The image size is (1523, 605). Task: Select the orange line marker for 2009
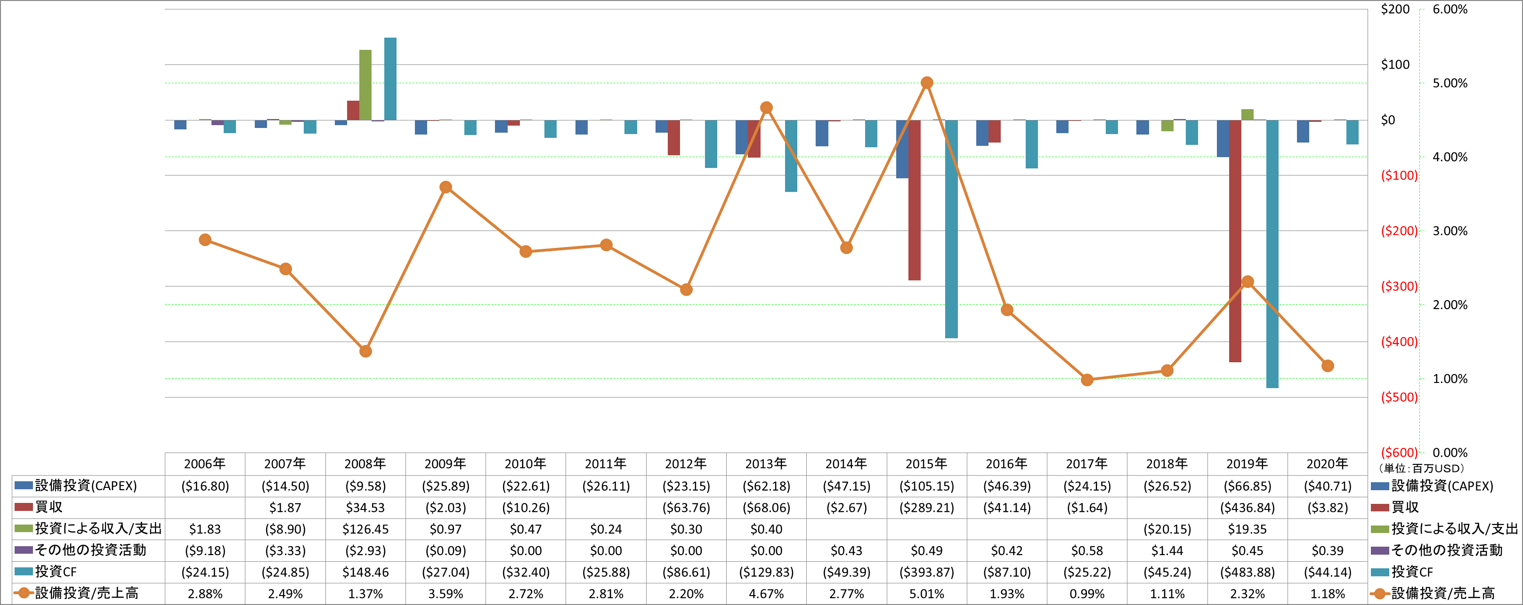[x=446, y=187]
